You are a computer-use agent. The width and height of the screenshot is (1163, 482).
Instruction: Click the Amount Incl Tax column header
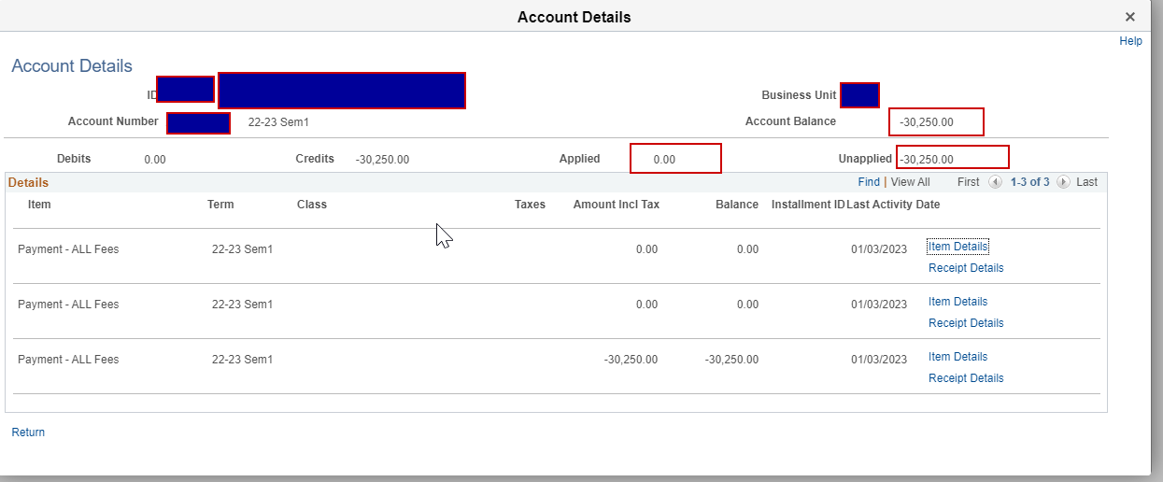[617, 205]
